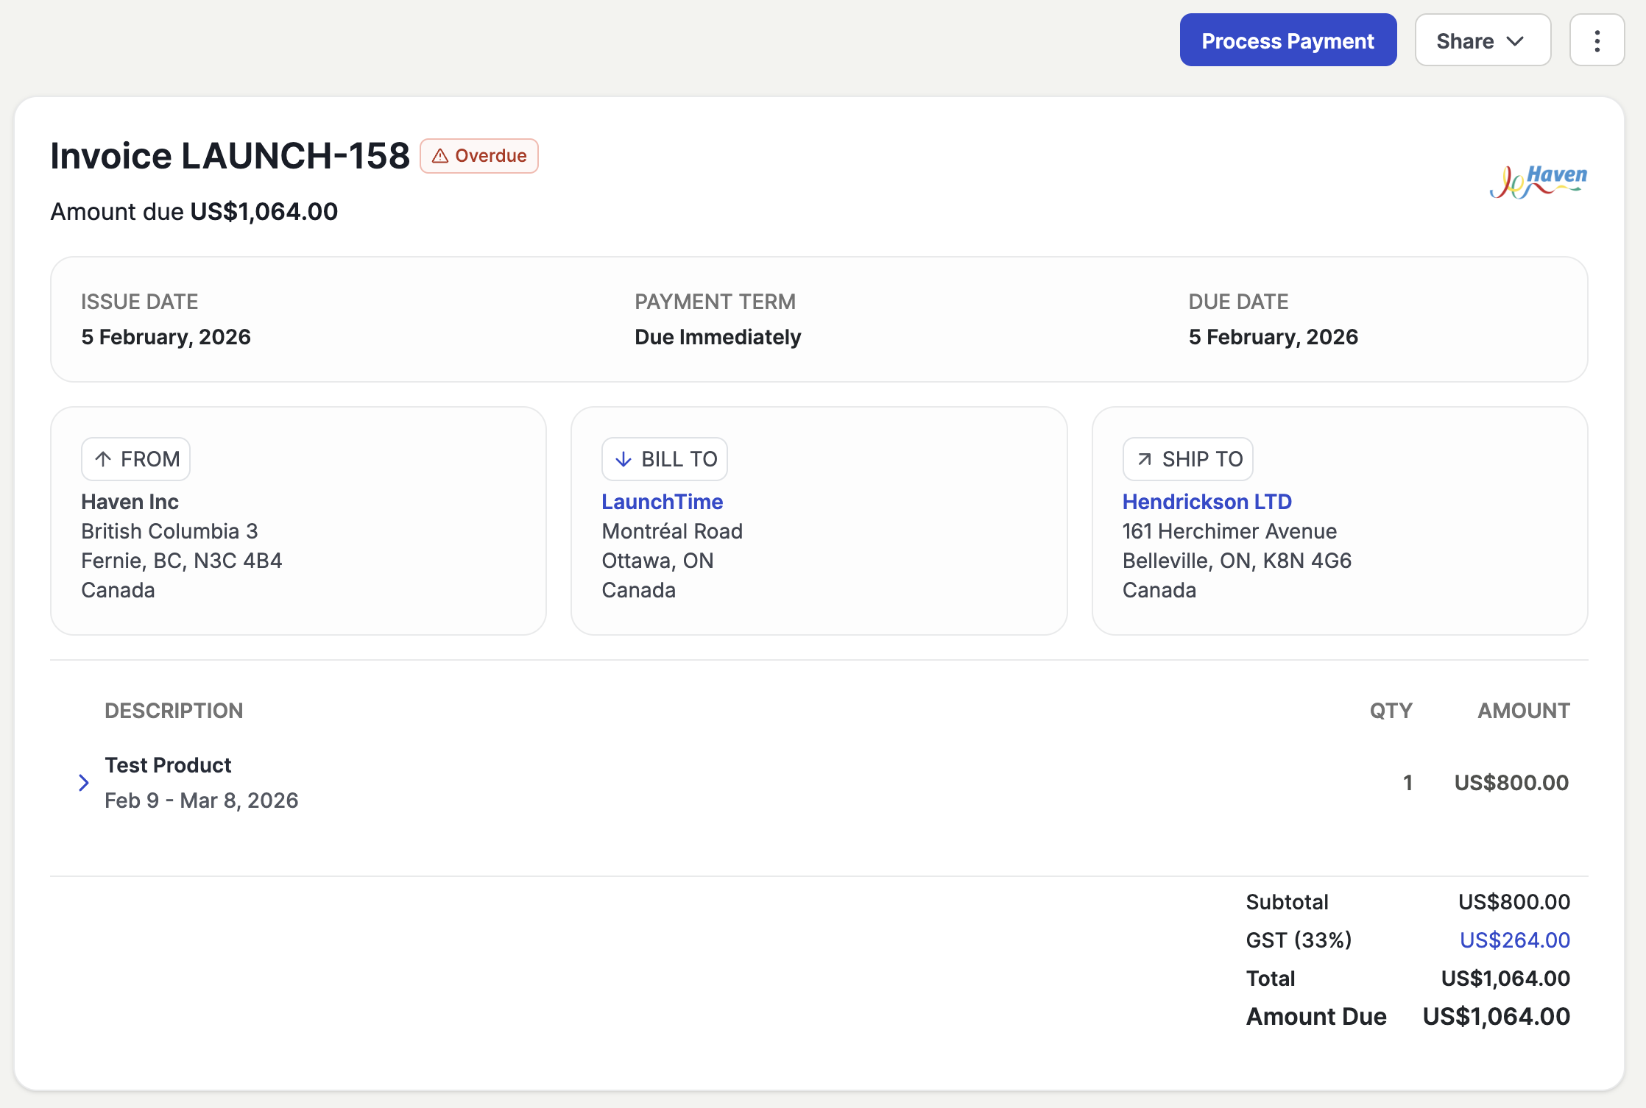Screen dimensions: 1646x1108
Task: Click the BILL TO down-arrow icon
Action: 623,459
